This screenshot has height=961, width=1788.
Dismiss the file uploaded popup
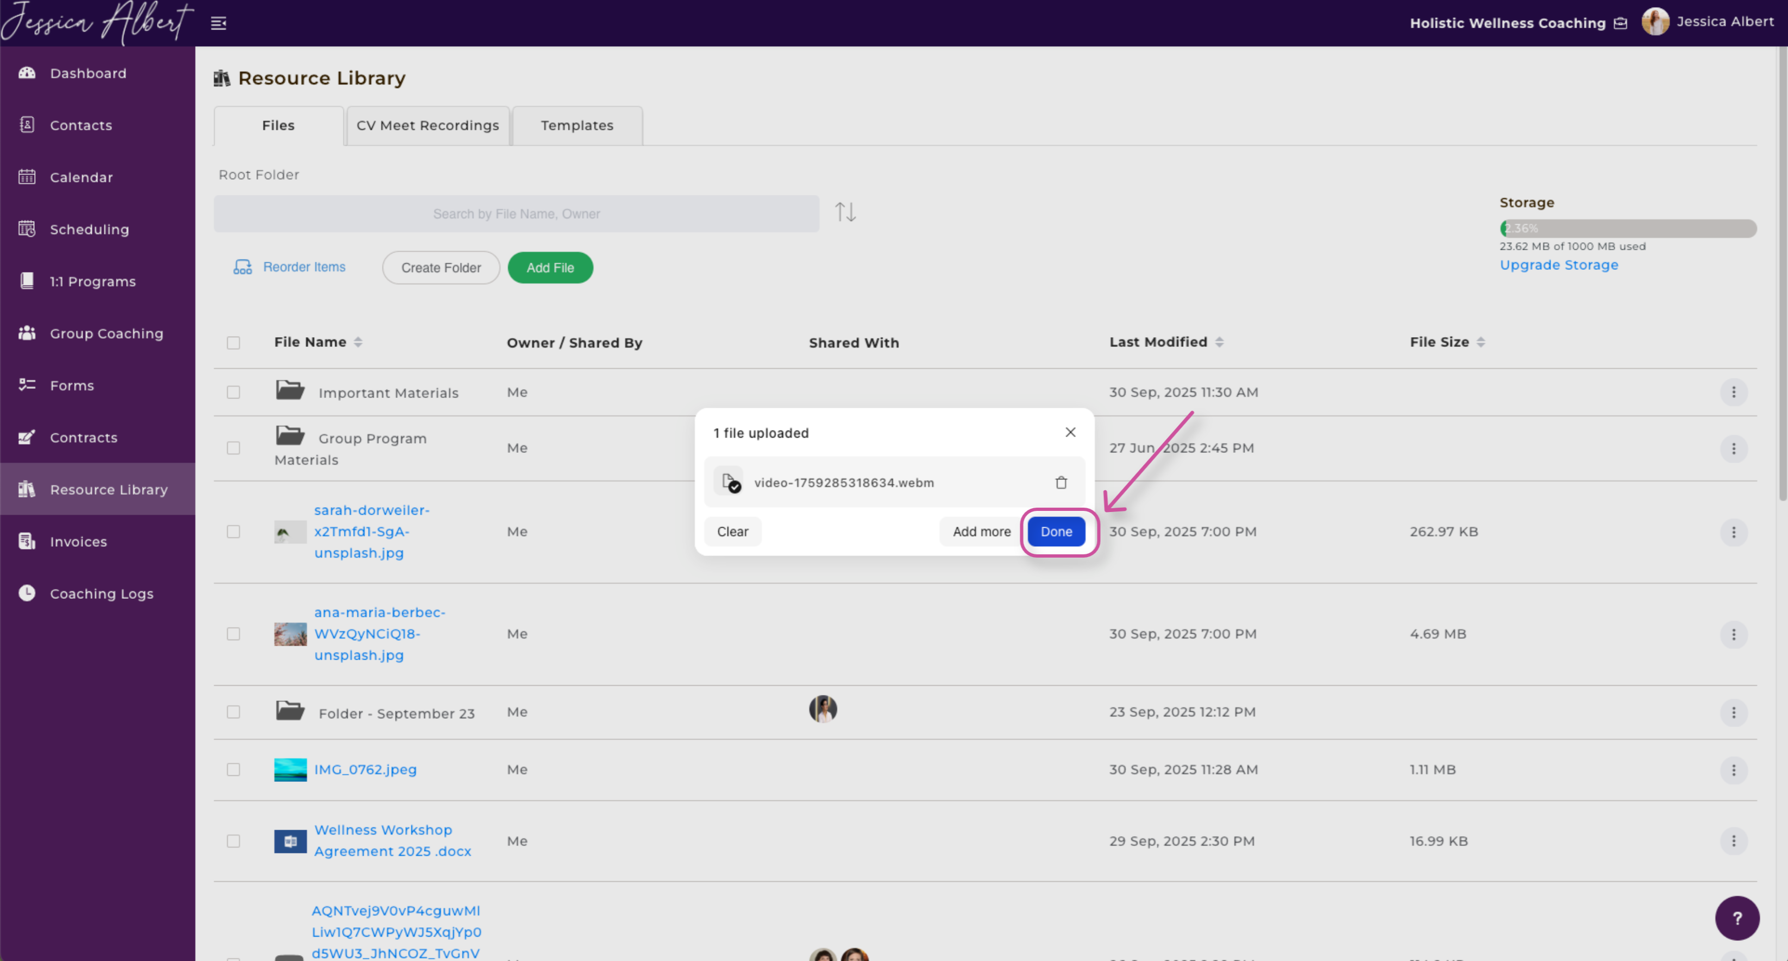tap(1070, 432)
